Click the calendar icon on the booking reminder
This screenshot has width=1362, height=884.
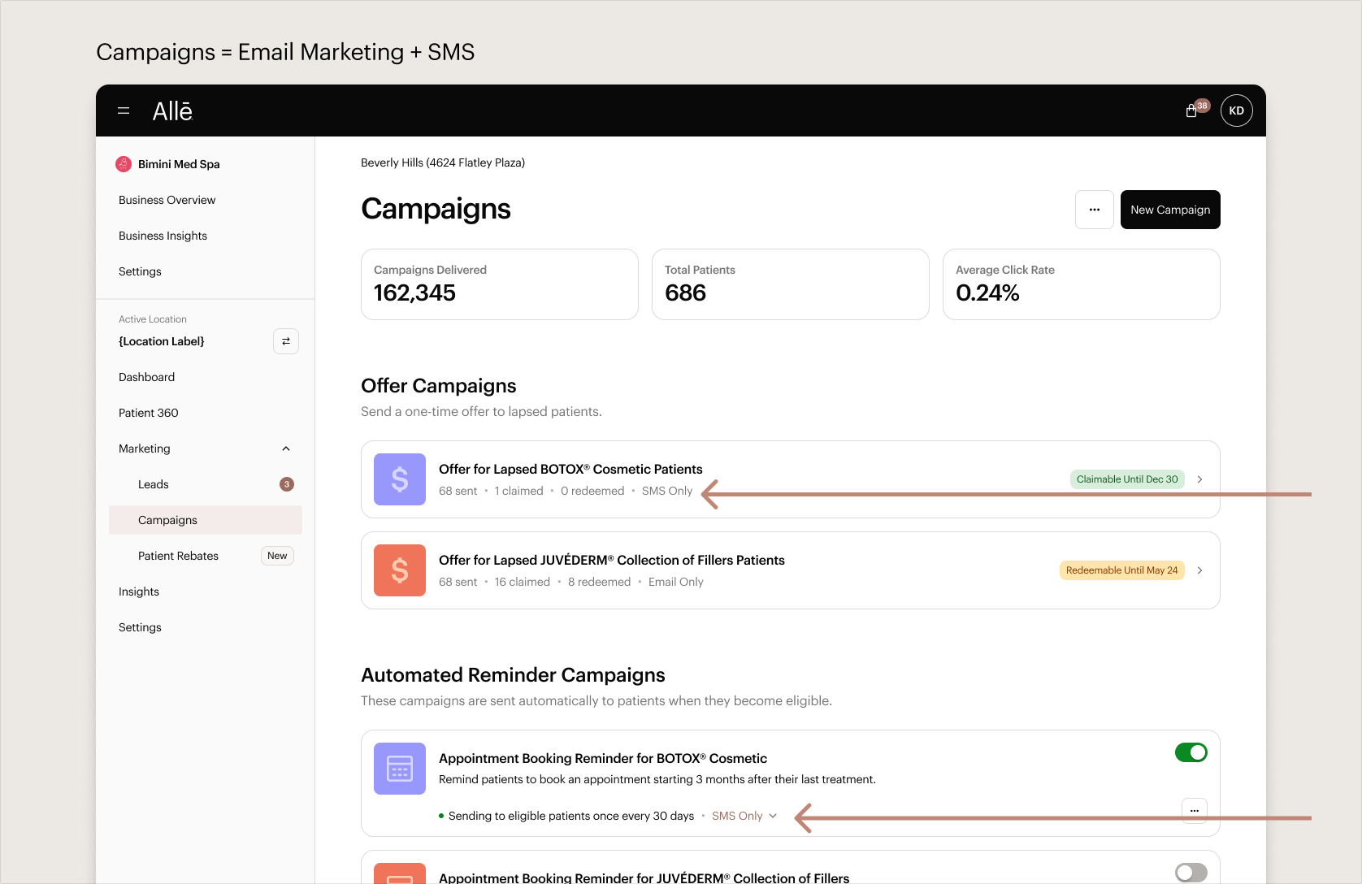tap(399, 768)
